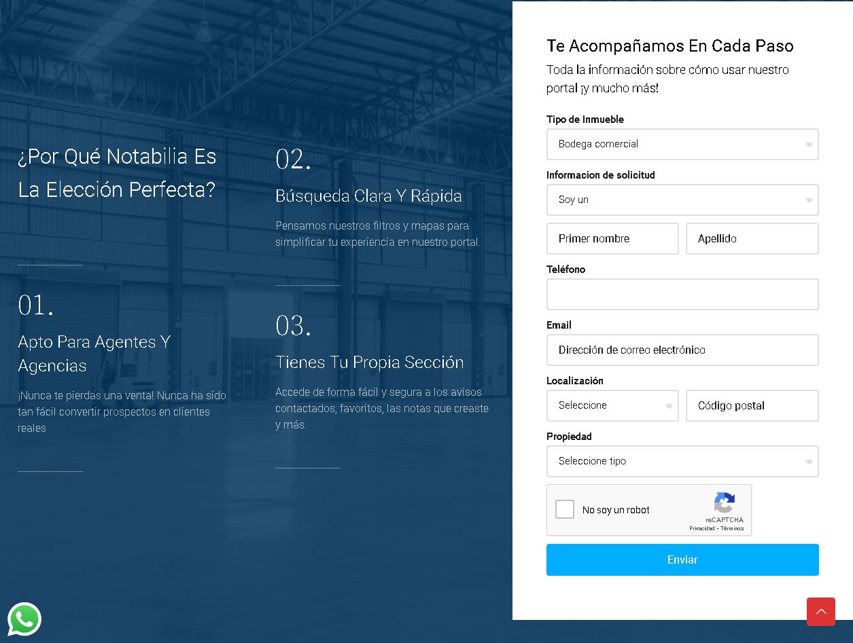Expand the 'Seleccione tipo' property dropdown
The height and width of the screenshot is (643, 853).
point(682,461)
